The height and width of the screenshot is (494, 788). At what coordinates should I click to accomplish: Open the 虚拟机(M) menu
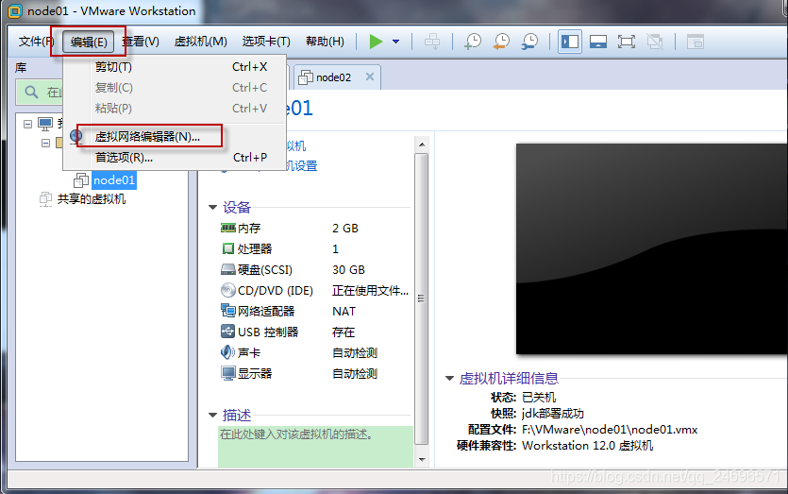coord(200,42)
